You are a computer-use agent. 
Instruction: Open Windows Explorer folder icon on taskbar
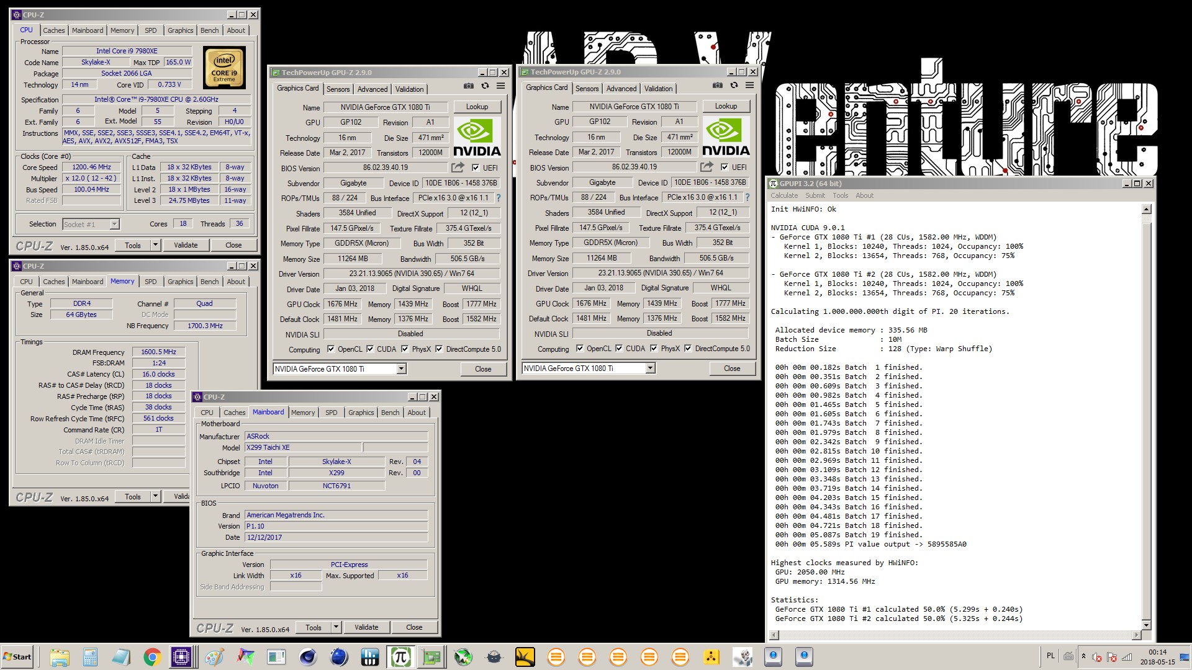pos(59,657)
